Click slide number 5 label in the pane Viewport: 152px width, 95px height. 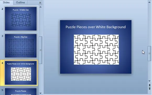(x=2, y=90)
